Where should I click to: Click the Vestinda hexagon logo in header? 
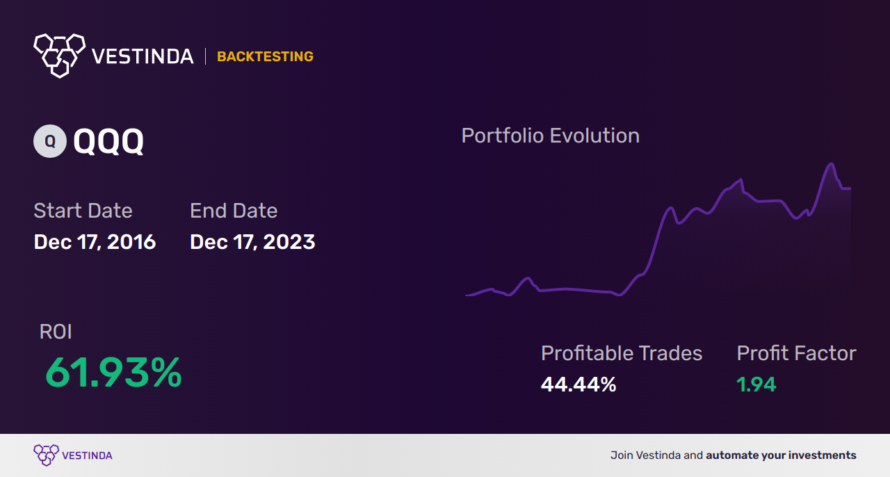59,54
